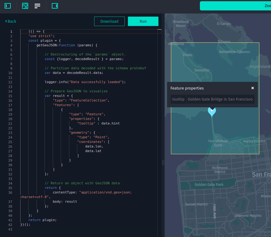The width and height of the screenshot is (271, 237).
Task: Click the resize handle between editor and map
Action: (x=163, y=162)
